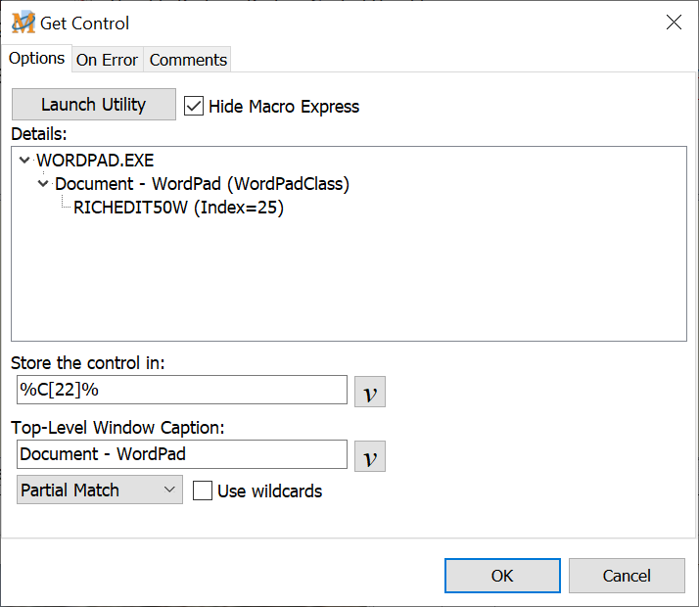Switch to the Options tab
Viewport: 699px width, 607px height.
[x=36, y=59]
